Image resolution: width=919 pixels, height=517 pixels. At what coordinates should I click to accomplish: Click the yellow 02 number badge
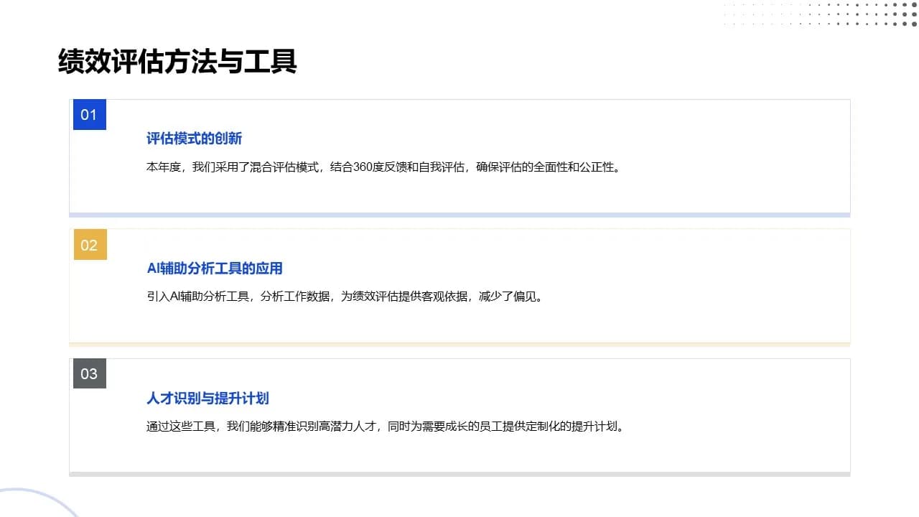pyautogui.click(x=90, y=245)
